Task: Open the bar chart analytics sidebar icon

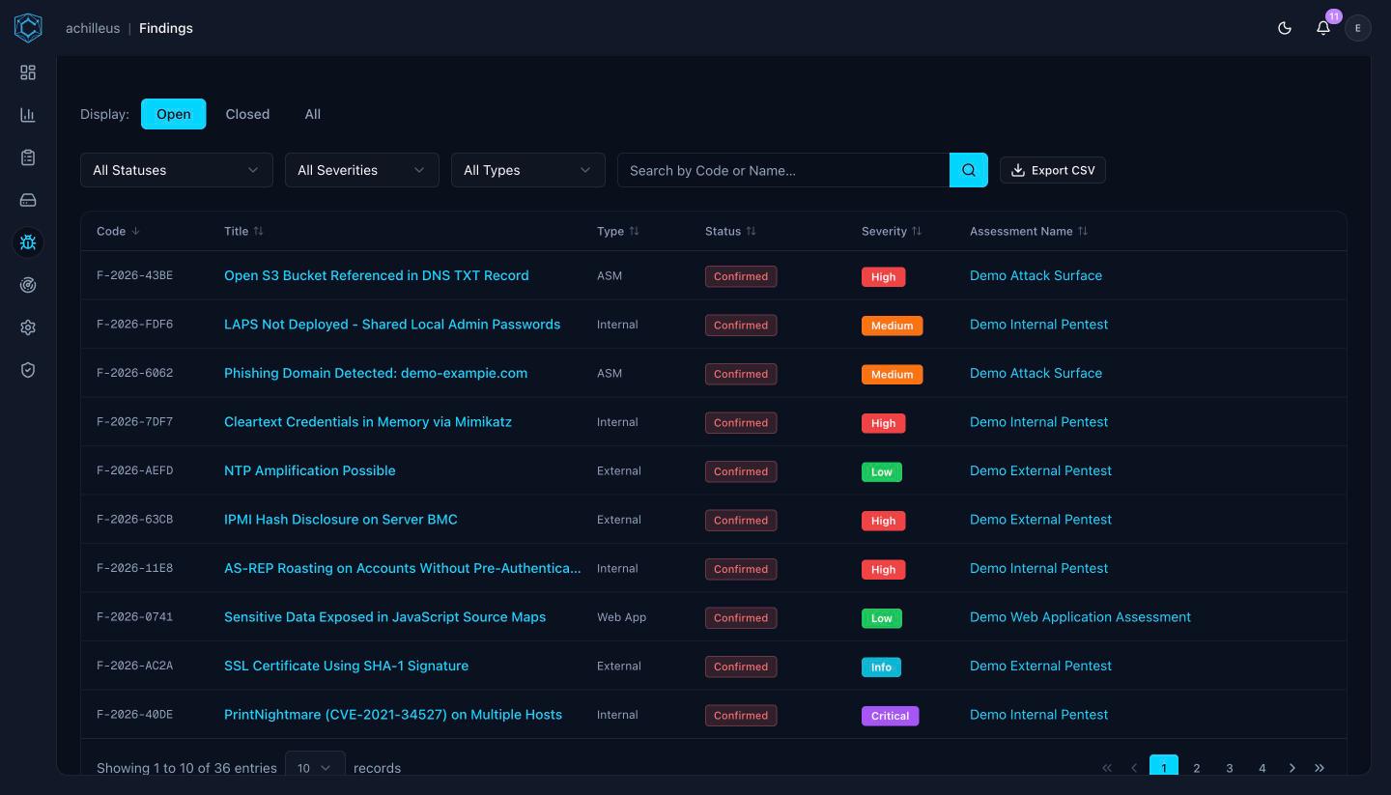Action: (x=28, y=115)
